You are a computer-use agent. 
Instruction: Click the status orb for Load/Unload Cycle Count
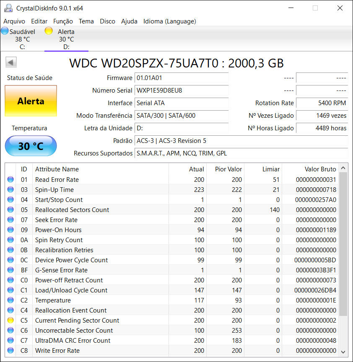[10, 290]
